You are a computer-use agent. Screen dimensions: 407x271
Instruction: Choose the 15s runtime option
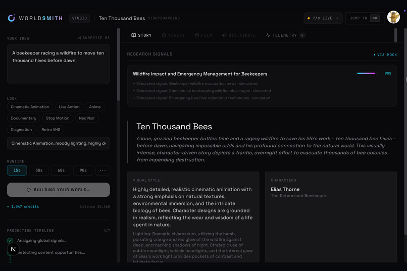(17, 171)
